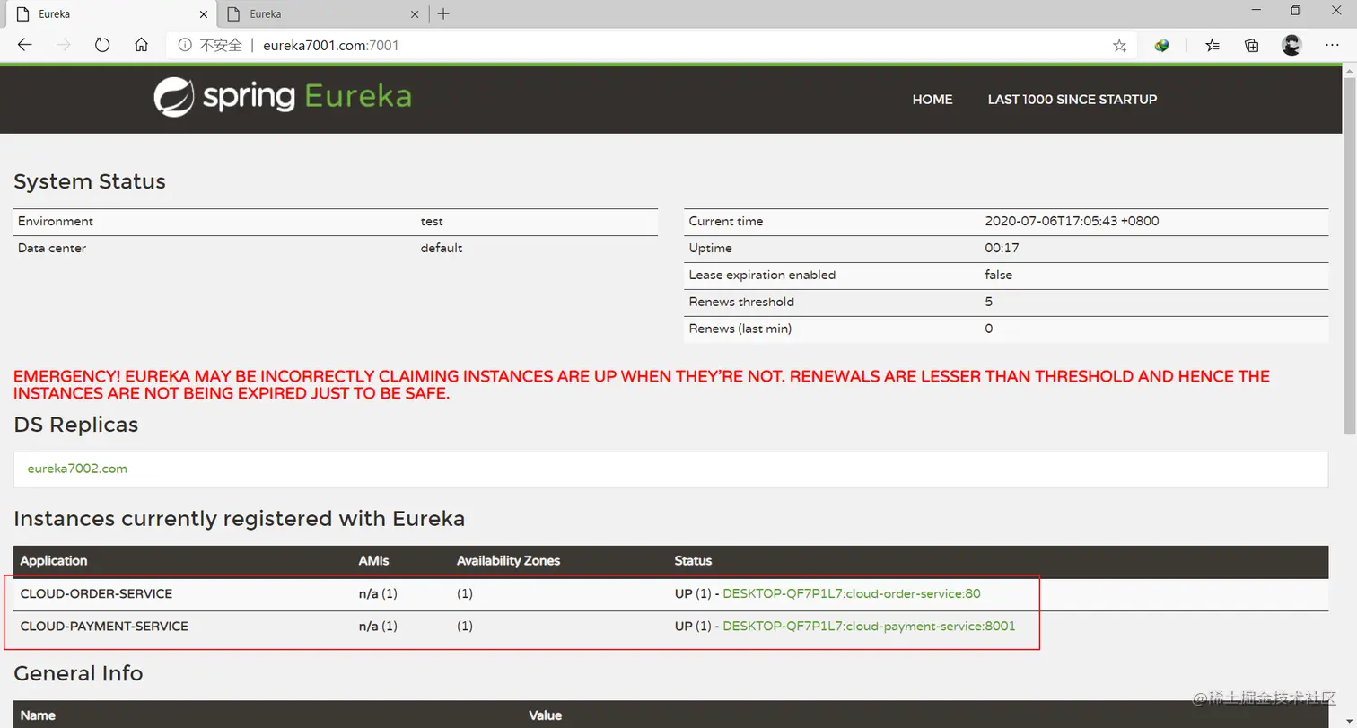
Task: Open DESKTOP-QF7P1L7:cloud-payment-service:8001 instance link
Action: point(869,626)
